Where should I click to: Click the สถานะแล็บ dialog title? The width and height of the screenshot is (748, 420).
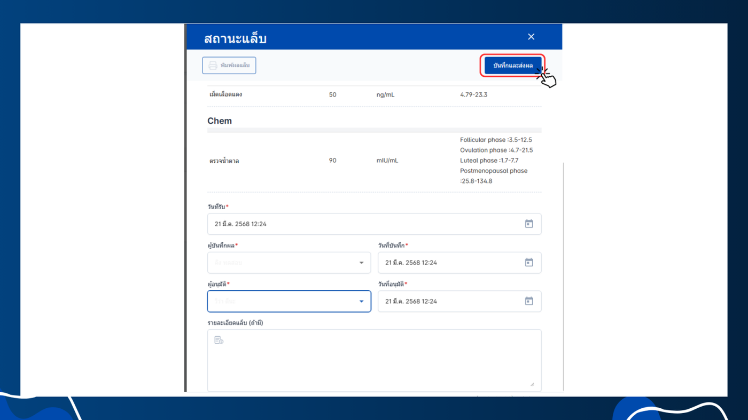point(235,38)
